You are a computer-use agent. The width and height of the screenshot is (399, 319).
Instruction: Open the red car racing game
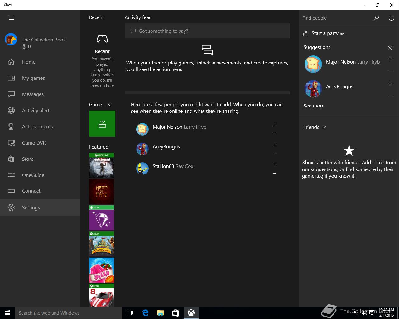(102, 295)
